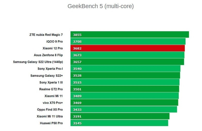The width and height of the screenshot is (202, 131).
Task: Click the Xiaomi Mi 11 bar
Action: [125, 96]
